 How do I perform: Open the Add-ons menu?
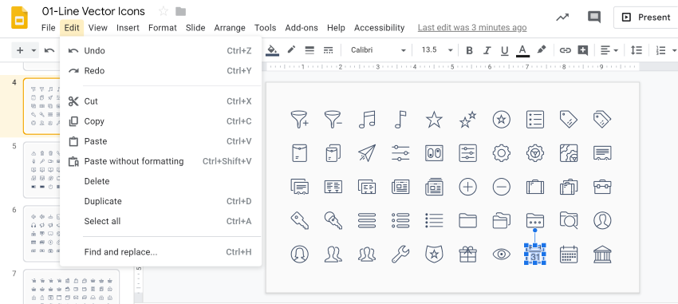[302, 28]
